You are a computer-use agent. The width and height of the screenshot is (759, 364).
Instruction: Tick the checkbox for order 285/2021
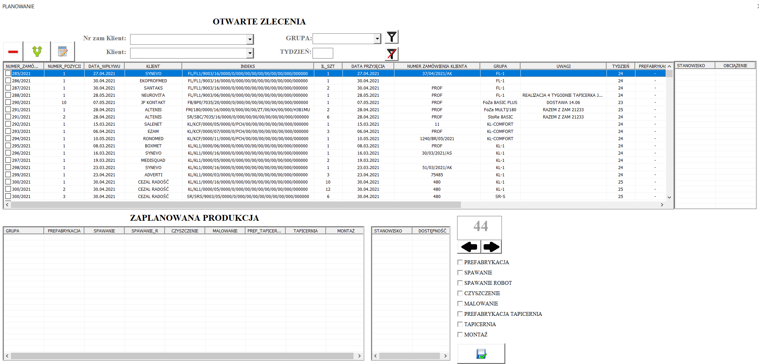point(8,73)
